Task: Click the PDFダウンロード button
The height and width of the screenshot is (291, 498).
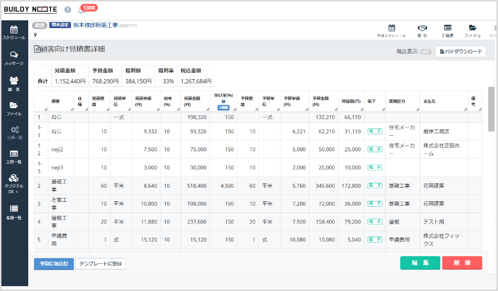Action: [x=460, y=51]
